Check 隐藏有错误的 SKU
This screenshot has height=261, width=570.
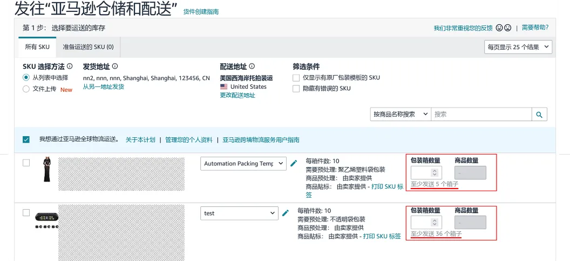pos(296,89)
